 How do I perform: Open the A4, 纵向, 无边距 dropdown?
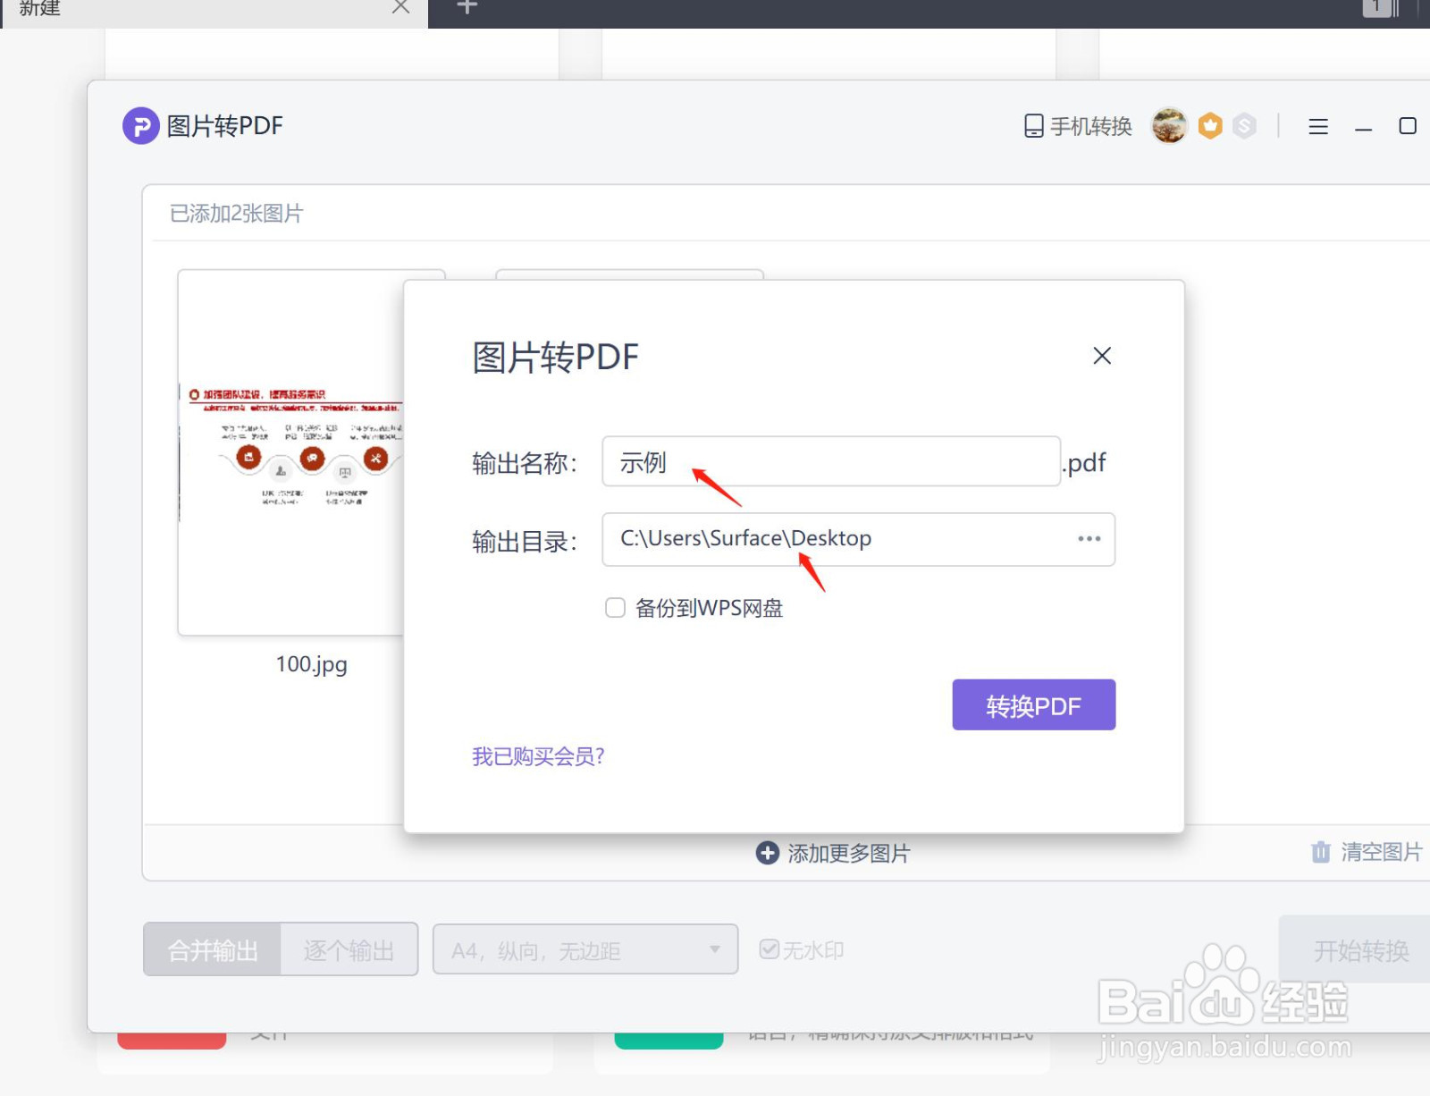pos(585,949)
